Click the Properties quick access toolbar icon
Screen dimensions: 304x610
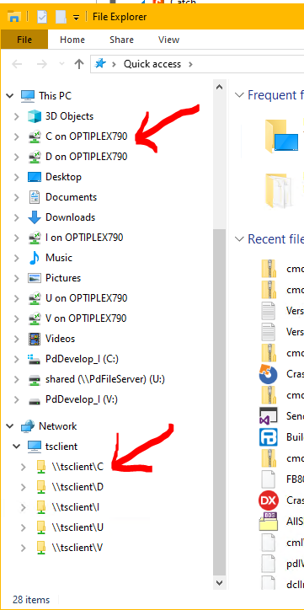tap(42, 17)
